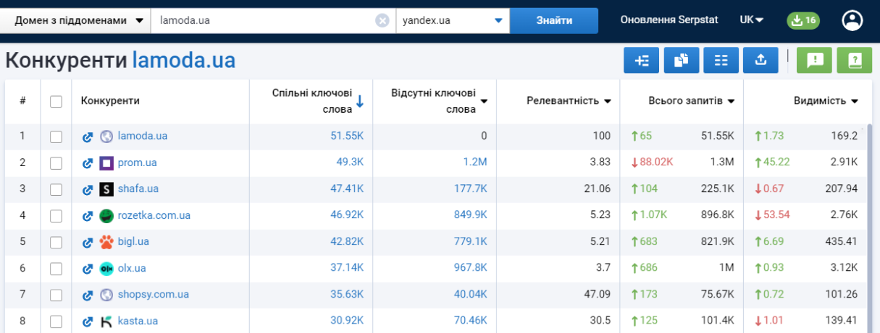Open the user profile icon
Viewport: 880px width, 333px height.
(x=852, y=20)
